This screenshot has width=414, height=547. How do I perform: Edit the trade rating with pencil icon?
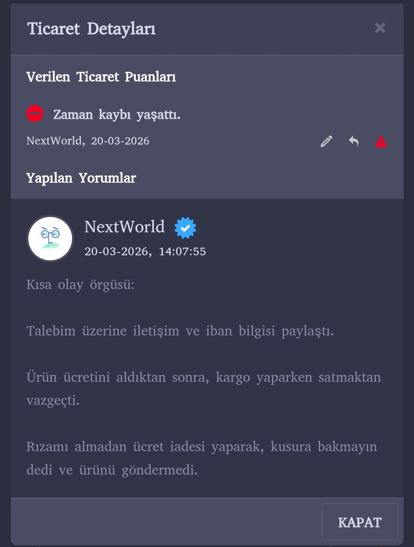click(x=326, y=141)
